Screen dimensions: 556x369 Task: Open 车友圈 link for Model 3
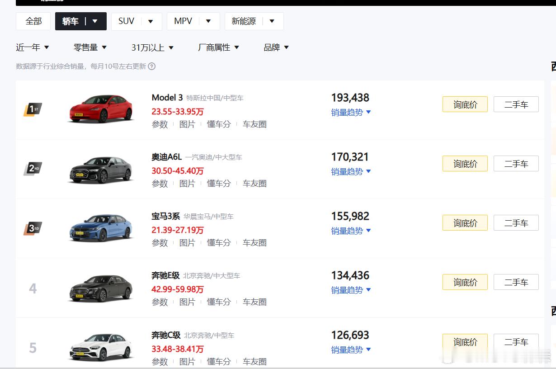pyautogui.click(x=254, y=124)
